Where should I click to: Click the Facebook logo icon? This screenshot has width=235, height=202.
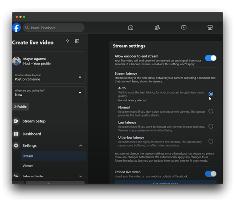17,28
